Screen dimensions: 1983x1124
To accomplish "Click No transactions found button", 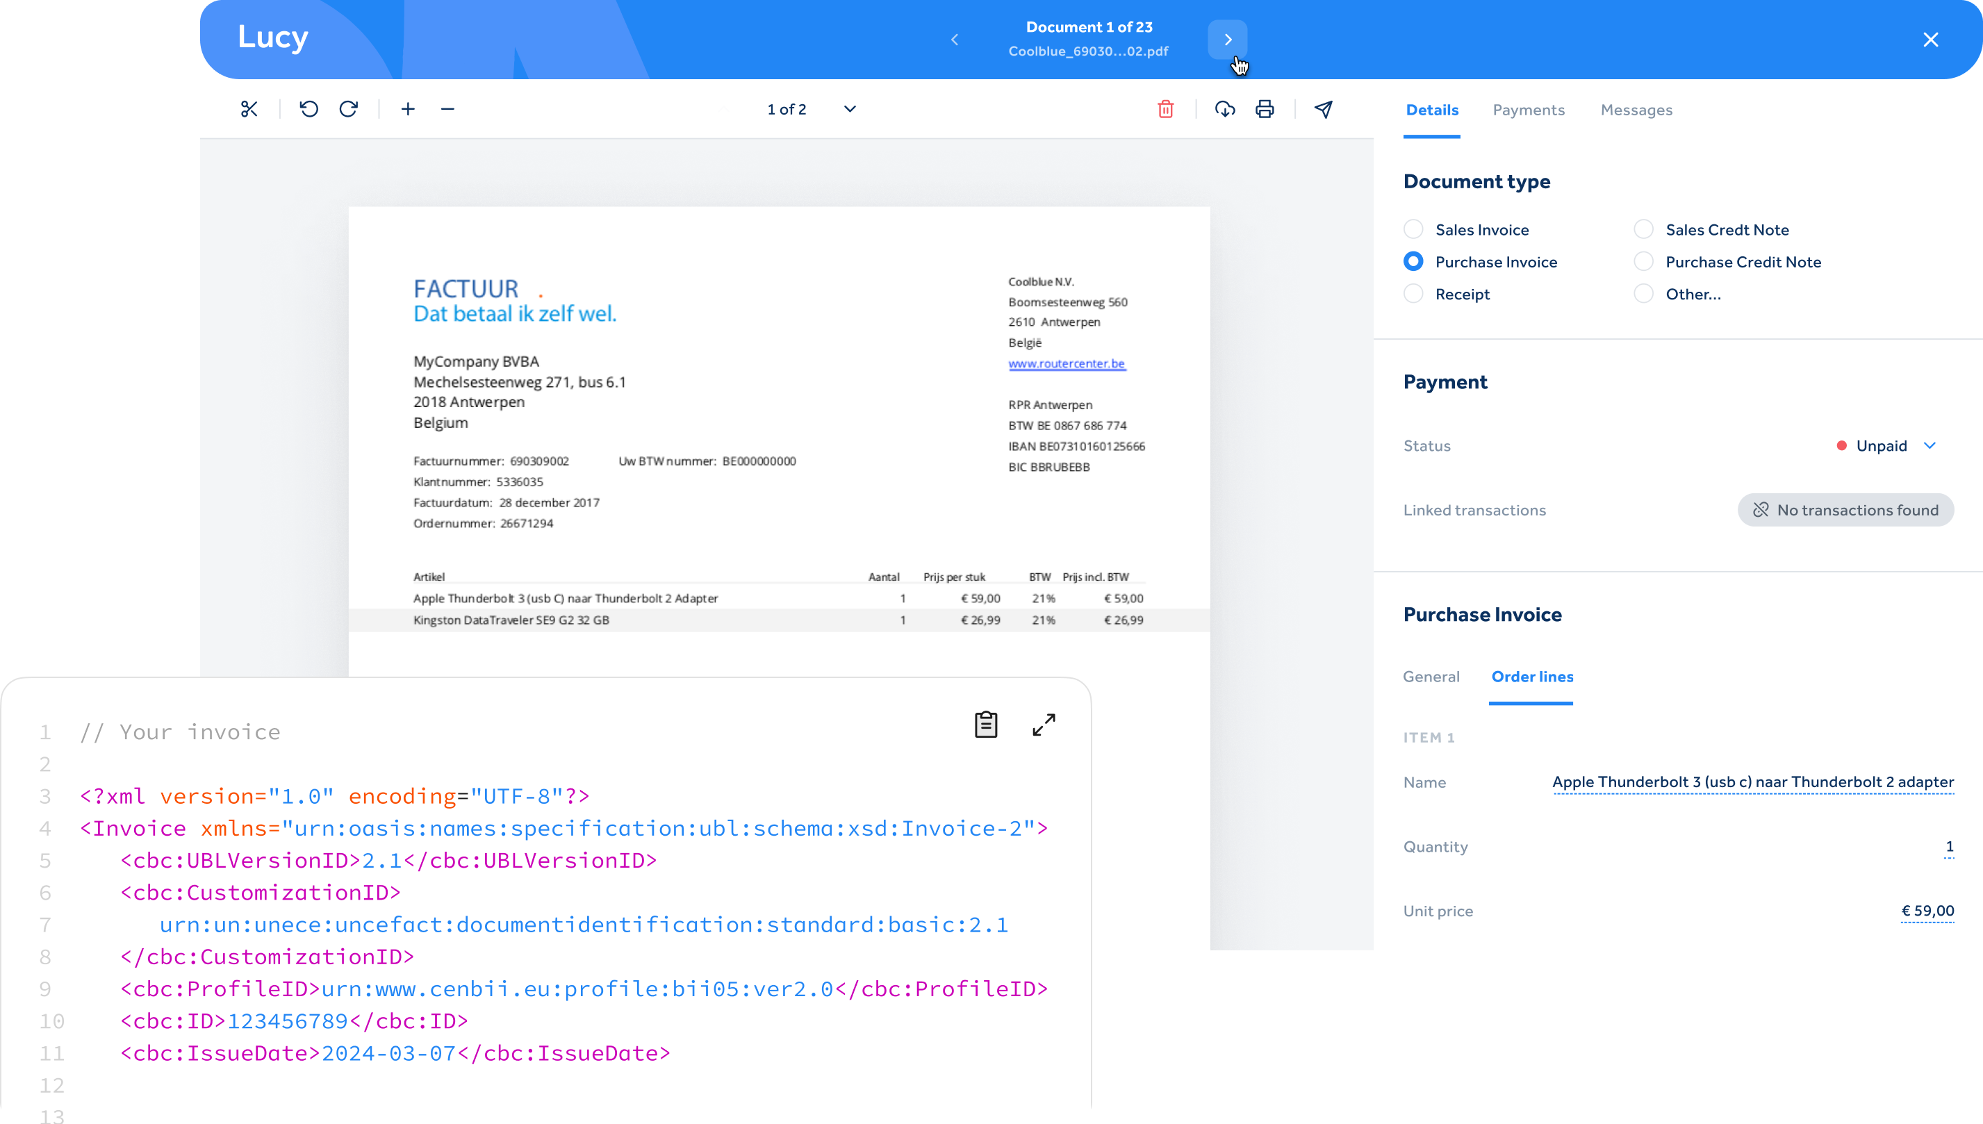I will click(1845, 509).
